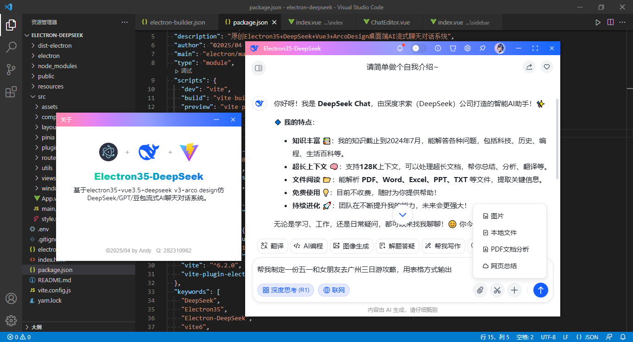Select 本地文件 from the popup menu
Viewport: 633px width, 342px height.
point(510,233)
